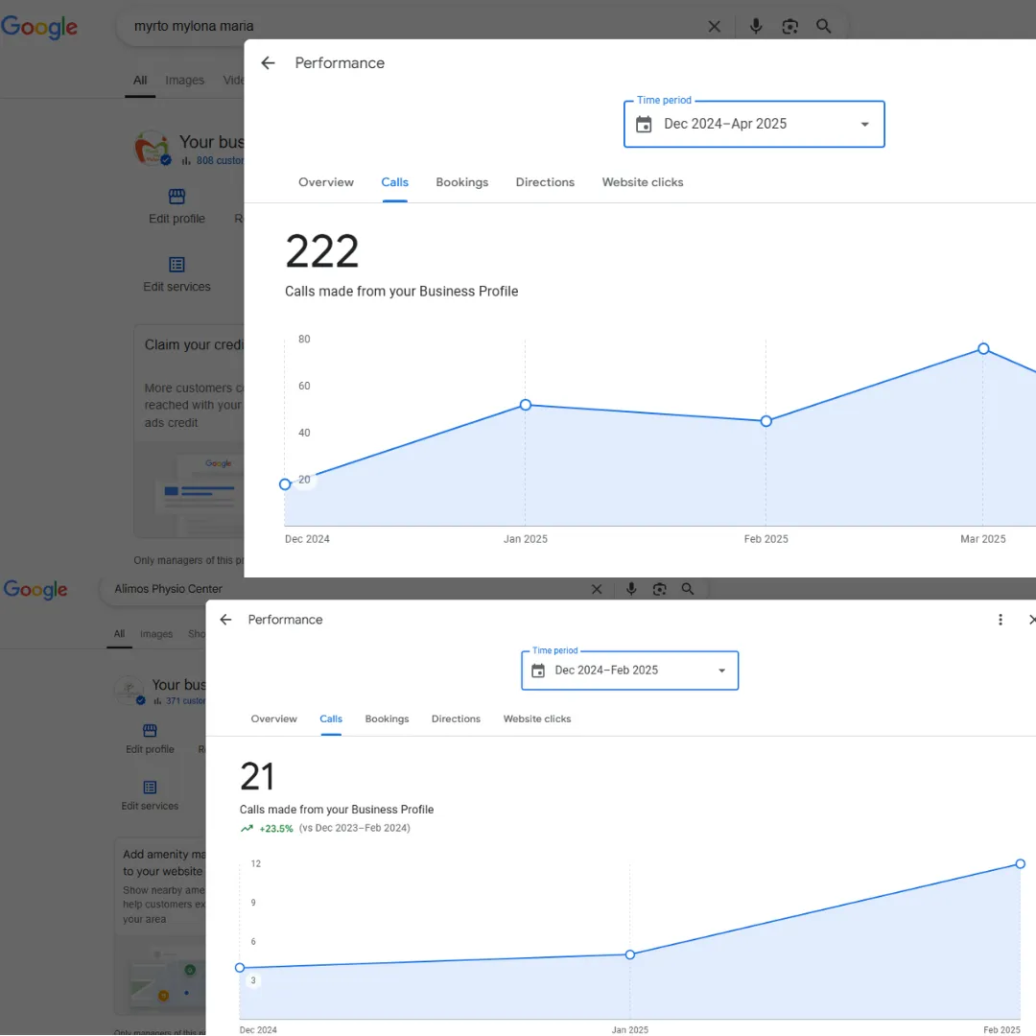Image resolution: width=1036 pixels, height=1036 pixels.
Task: Go back from the lower Performance panel
Action: point(225,619)
